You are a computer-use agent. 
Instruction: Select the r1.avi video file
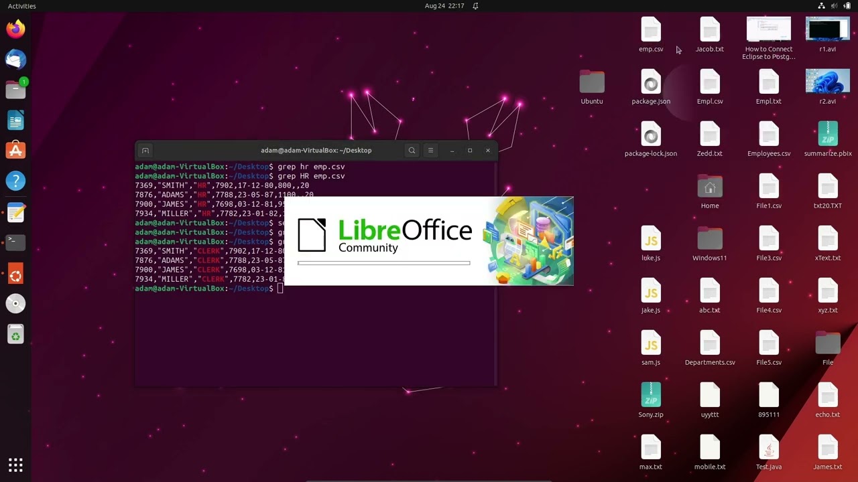tap(828, 35)
